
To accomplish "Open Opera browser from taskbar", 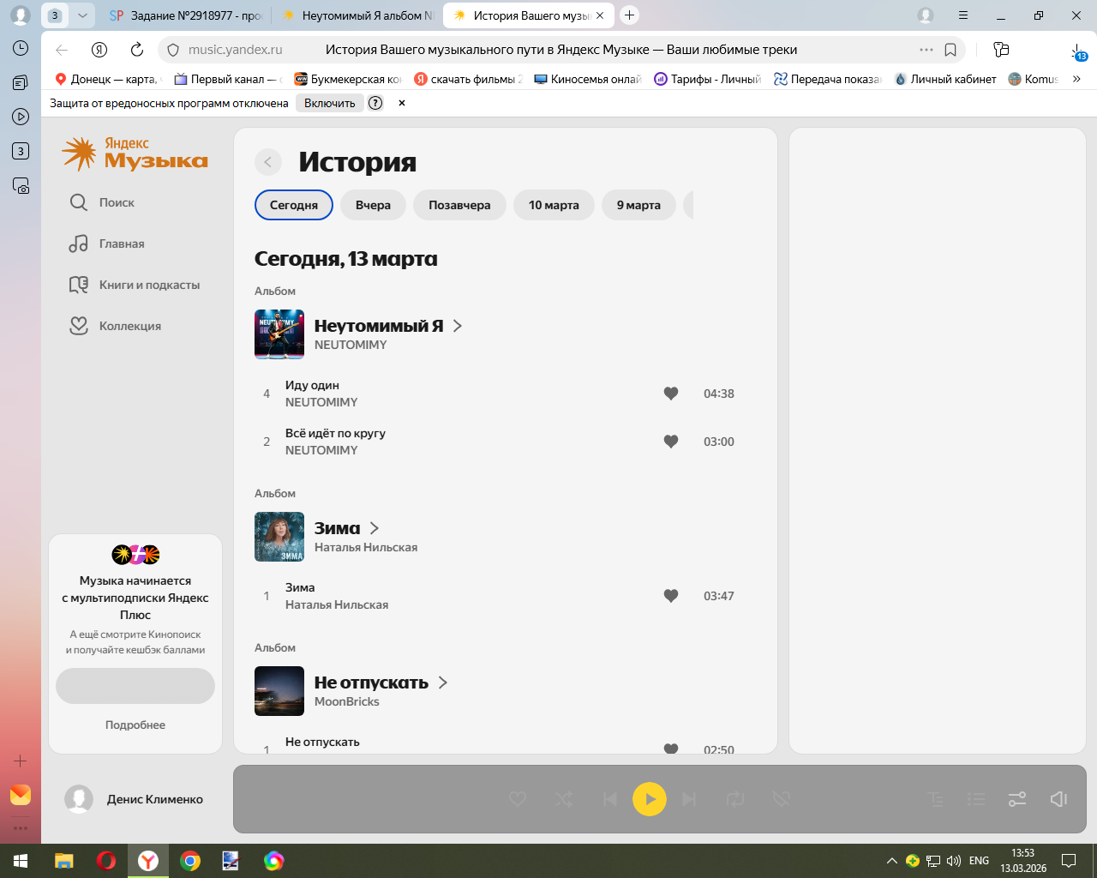I will coord(106,861).
